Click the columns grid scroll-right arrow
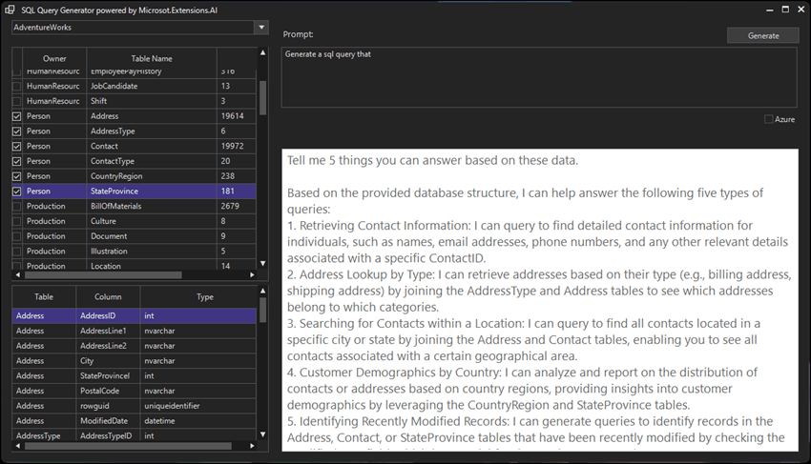811x464 pixels. coord(252,446)
